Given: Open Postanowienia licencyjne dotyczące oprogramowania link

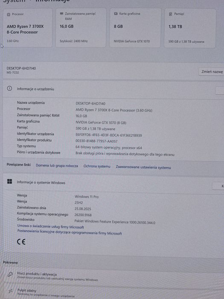Looking at the screenshot, I should point(70,232).
